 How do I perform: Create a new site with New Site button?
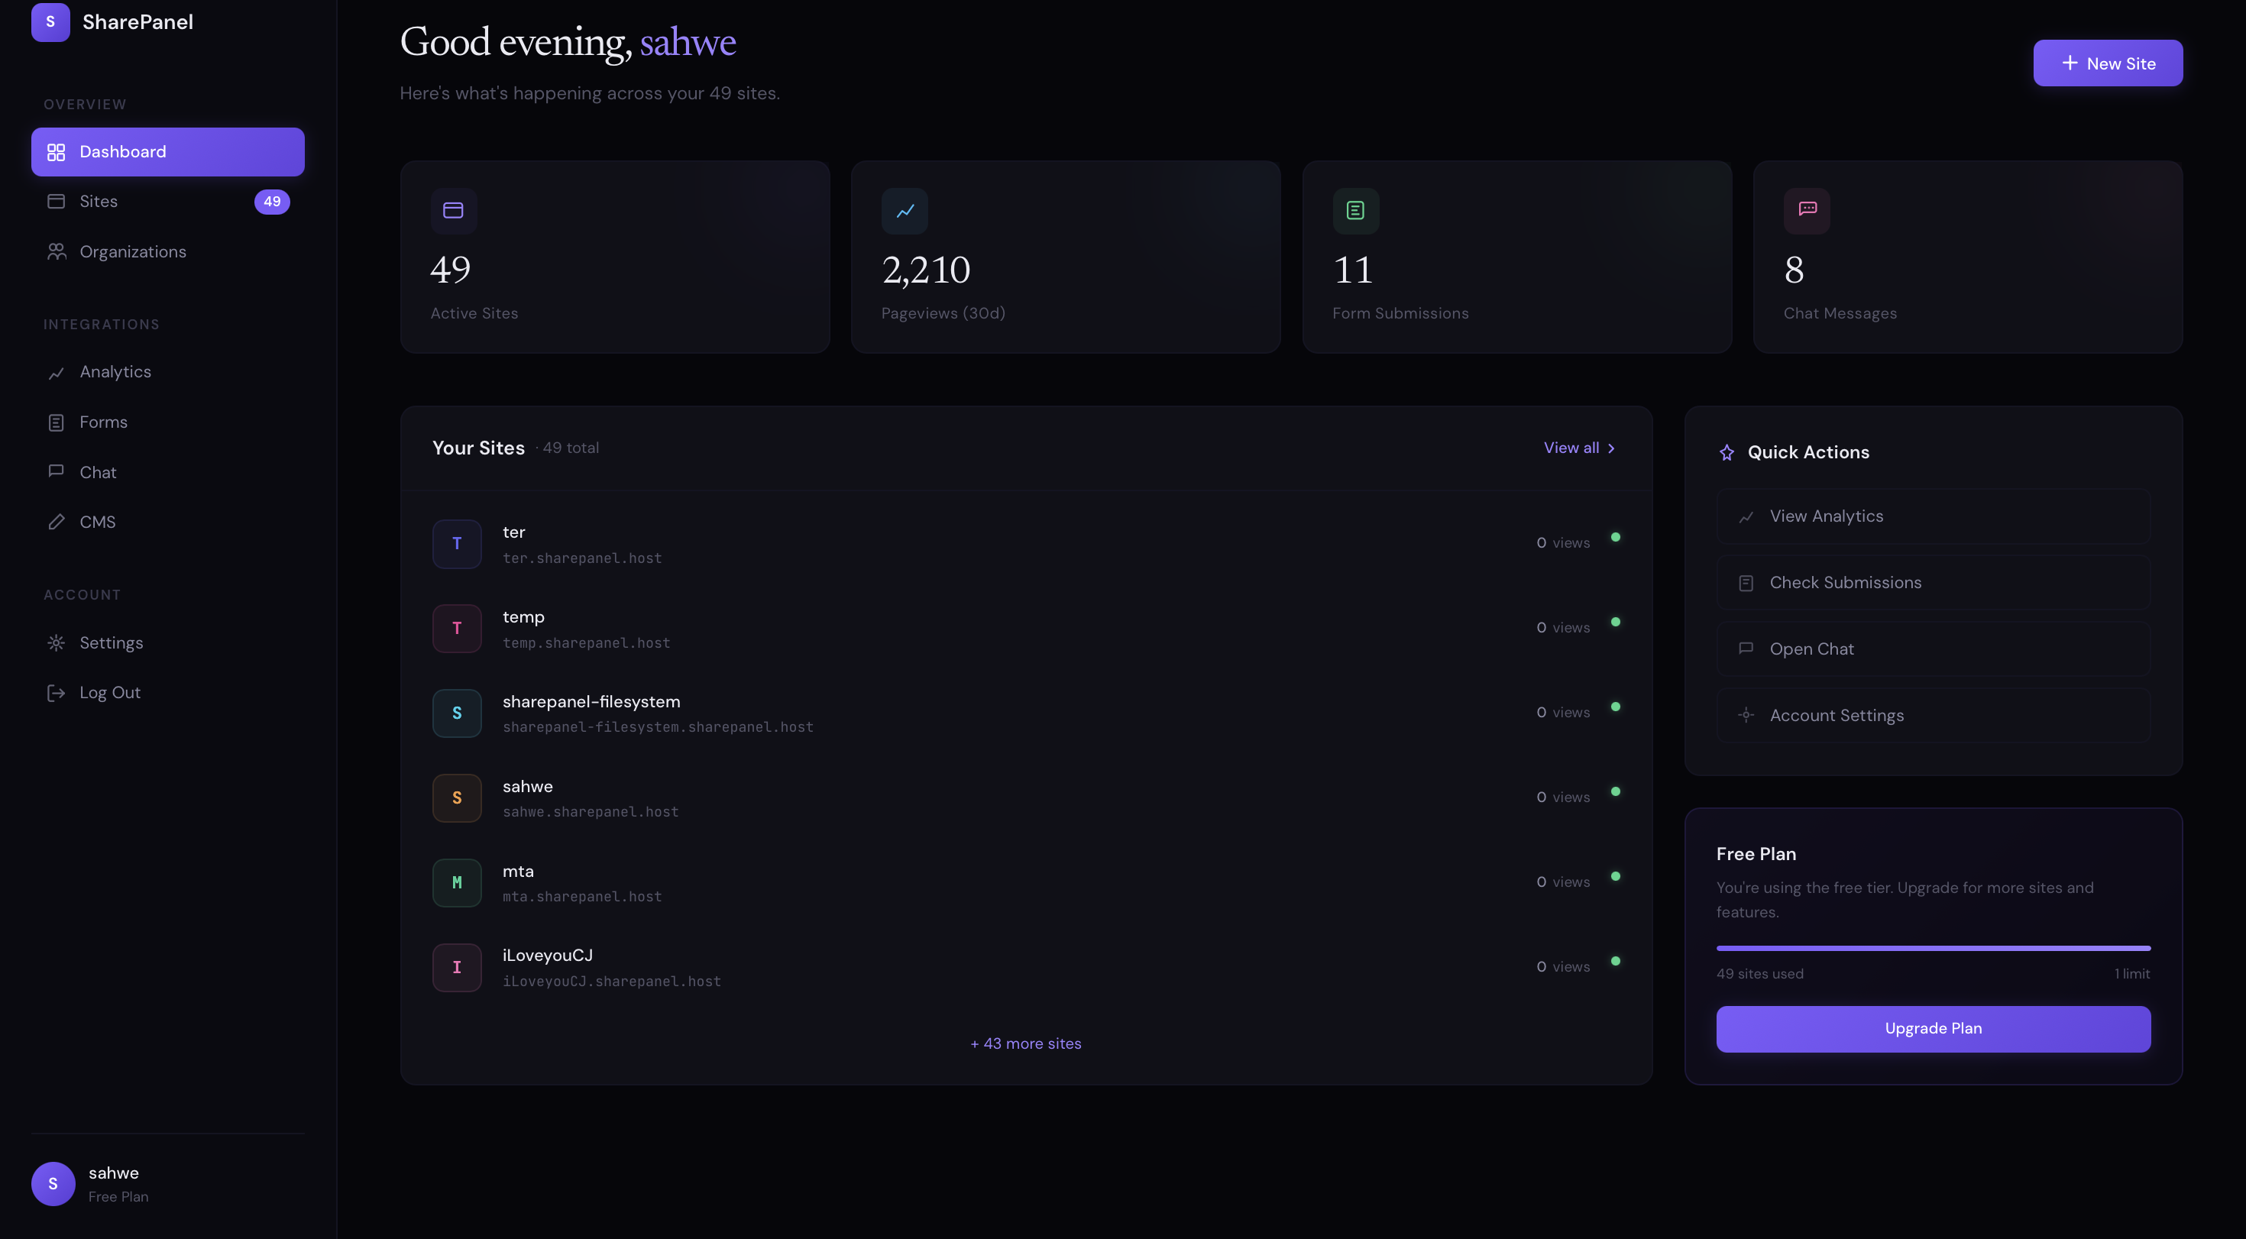pos(2108,63)
